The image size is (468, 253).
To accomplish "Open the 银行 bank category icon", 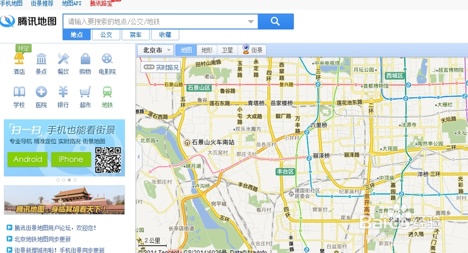I will coord(63,97).
